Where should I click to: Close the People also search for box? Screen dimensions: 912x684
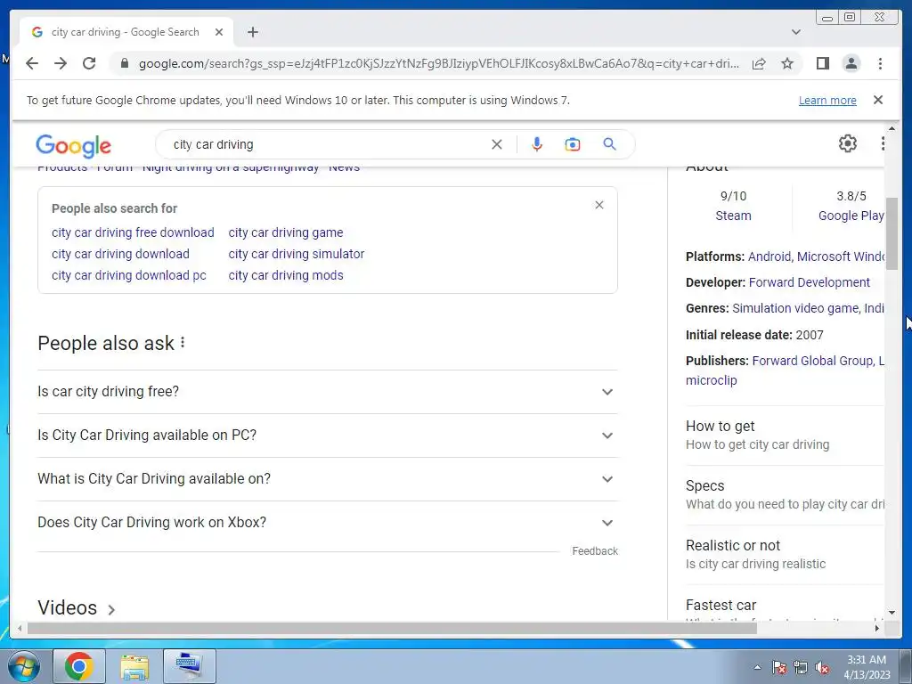pyautogui.click(x=599, y=205)
